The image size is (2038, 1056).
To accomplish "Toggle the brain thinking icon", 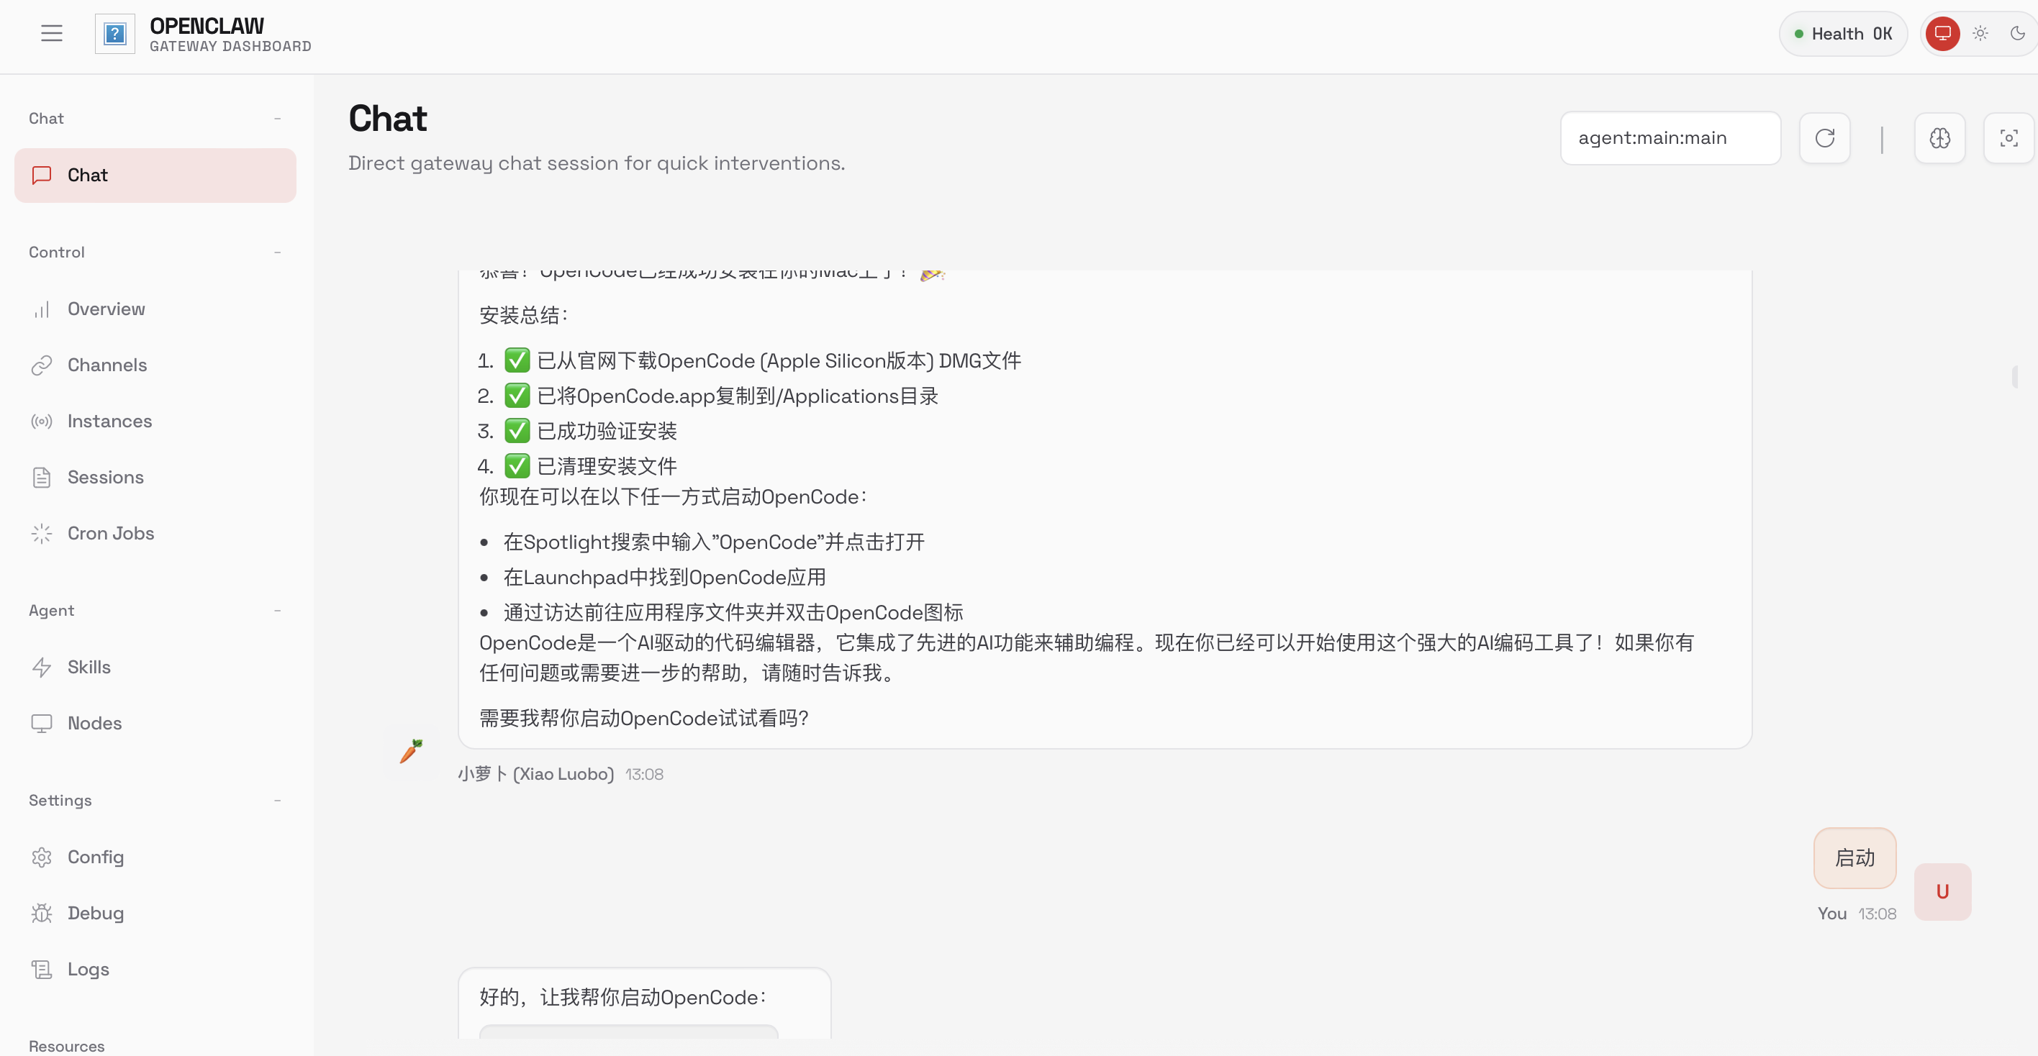I will (1939, 138).
